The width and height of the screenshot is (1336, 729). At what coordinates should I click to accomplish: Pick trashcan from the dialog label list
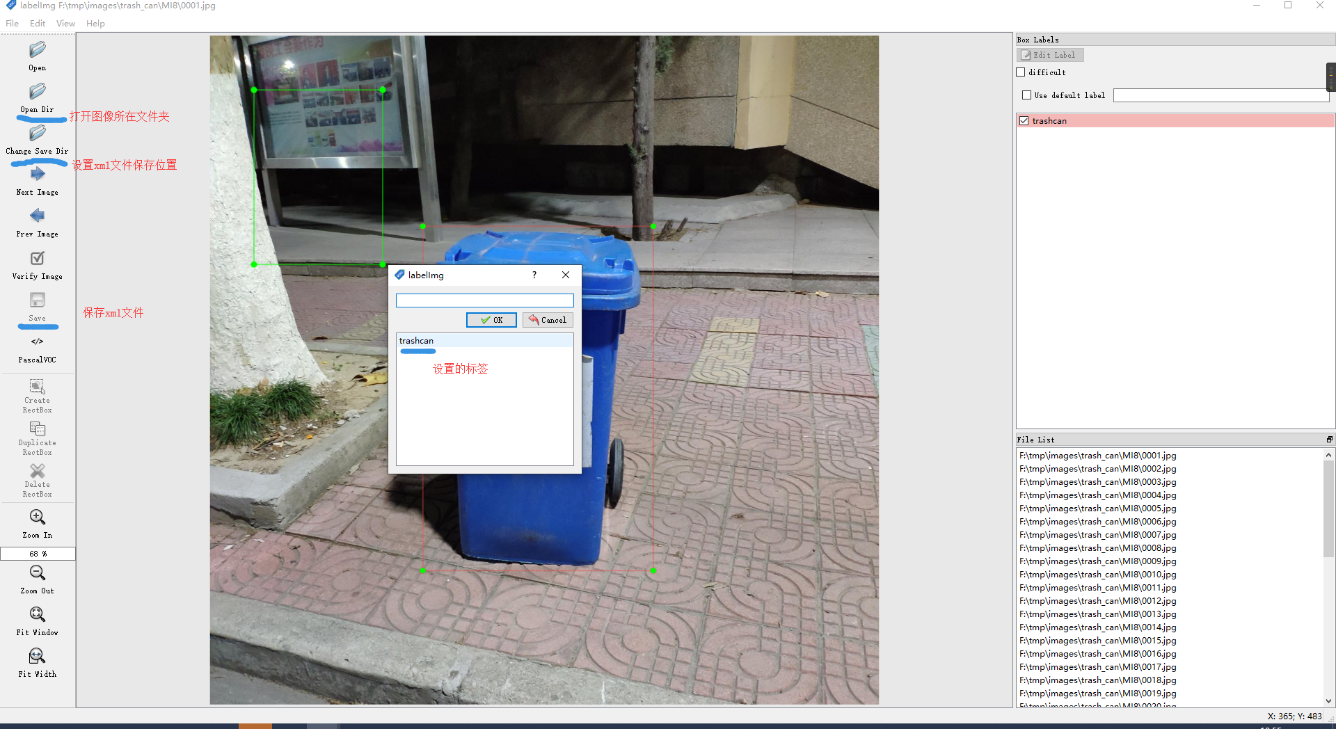[x=485, y=341]
